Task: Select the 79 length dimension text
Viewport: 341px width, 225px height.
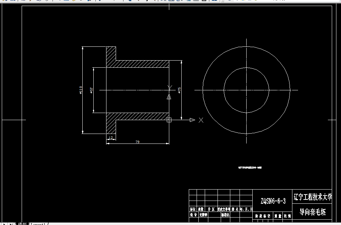Action: pyautogui.click(x=137, y=142)
